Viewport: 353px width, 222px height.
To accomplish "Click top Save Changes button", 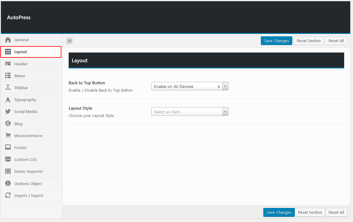I will pyautogui.click(x=276, y=41).
